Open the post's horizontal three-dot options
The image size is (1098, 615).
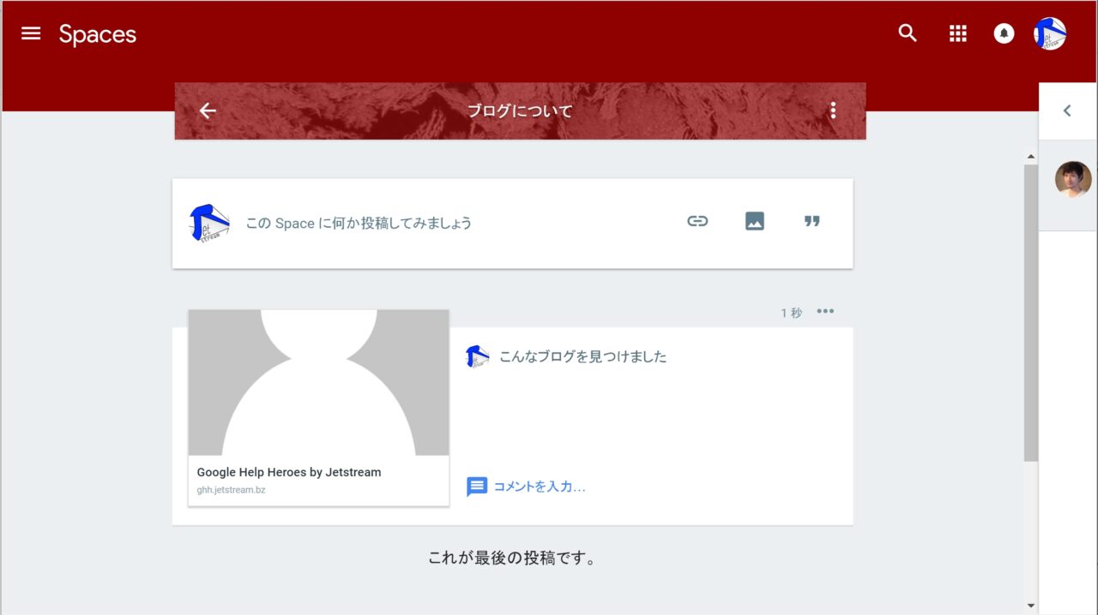[x=825, y=311]
